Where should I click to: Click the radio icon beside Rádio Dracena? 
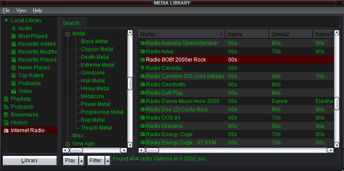(142, 126)
